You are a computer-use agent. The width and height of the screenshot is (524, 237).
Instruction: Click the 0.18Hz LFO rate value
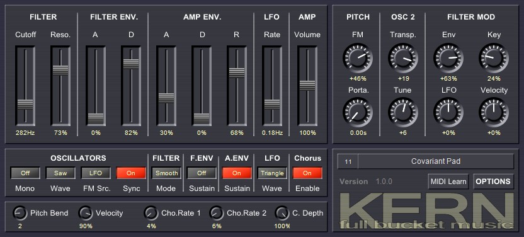click(x=272, y=133)
